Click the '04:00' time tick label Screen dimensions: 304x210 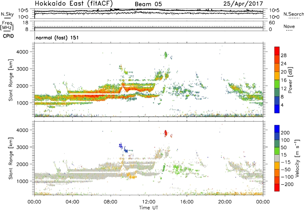(73, 202)
